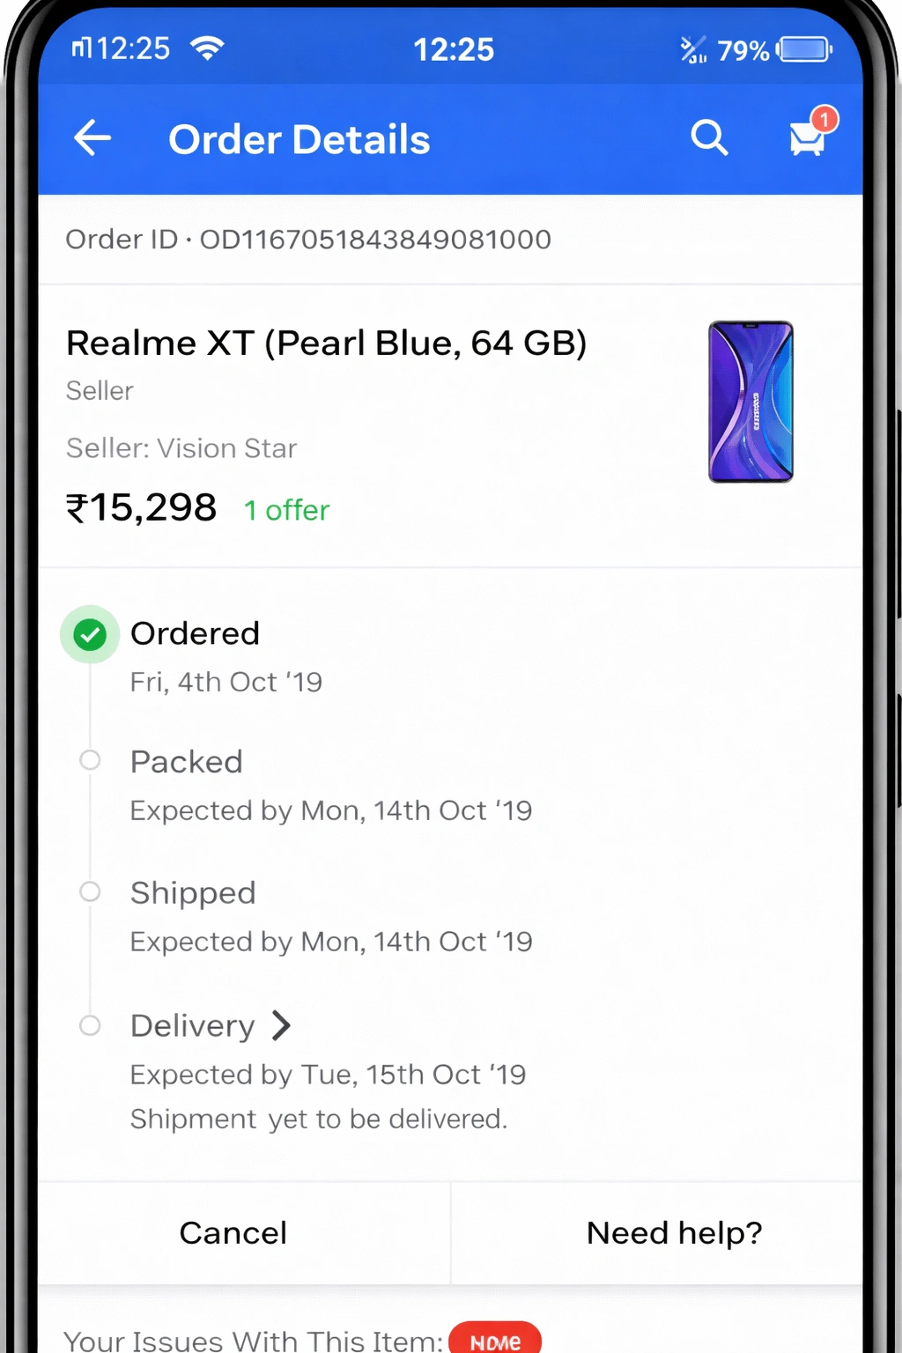The height and width of the screenshot is (1353, 902).
Task: Expand Delivery details chevron
Action: coord(281,1025)
